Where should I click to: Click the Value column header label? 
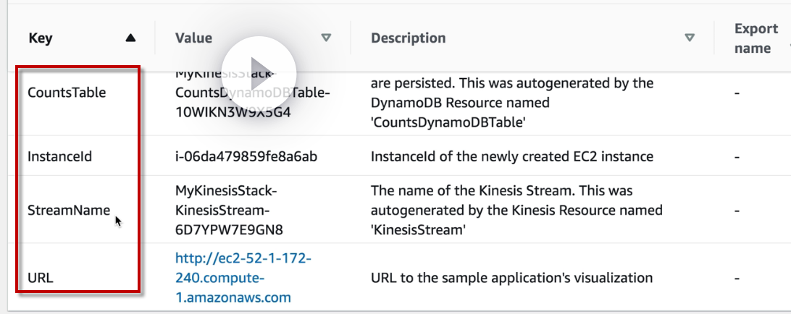[x=193, y=38]
